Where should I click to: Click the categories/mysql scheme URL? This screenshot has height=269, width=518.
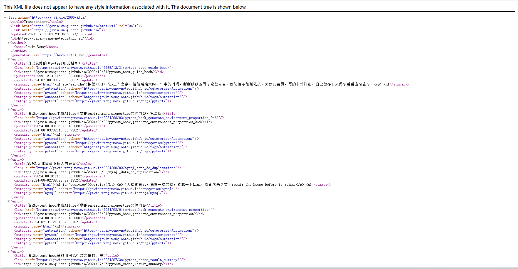125,189
